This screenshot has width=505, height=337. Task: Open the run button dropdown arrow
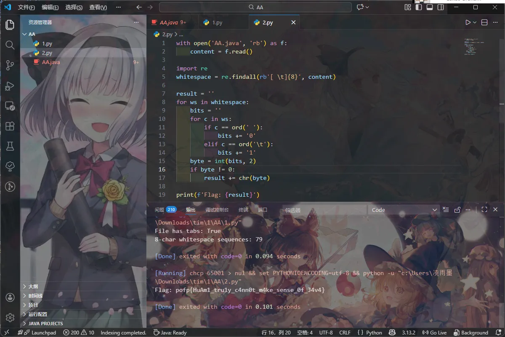point(475,22)
